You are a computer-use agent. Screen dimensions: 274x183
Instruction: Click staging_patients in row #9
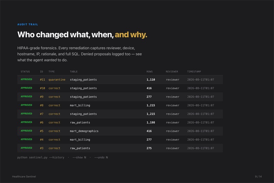pos(83,97)
